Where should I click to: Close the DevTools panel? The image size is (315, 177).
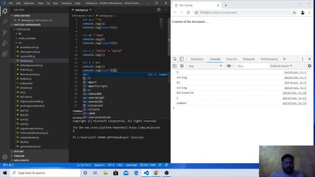point(310,59)
